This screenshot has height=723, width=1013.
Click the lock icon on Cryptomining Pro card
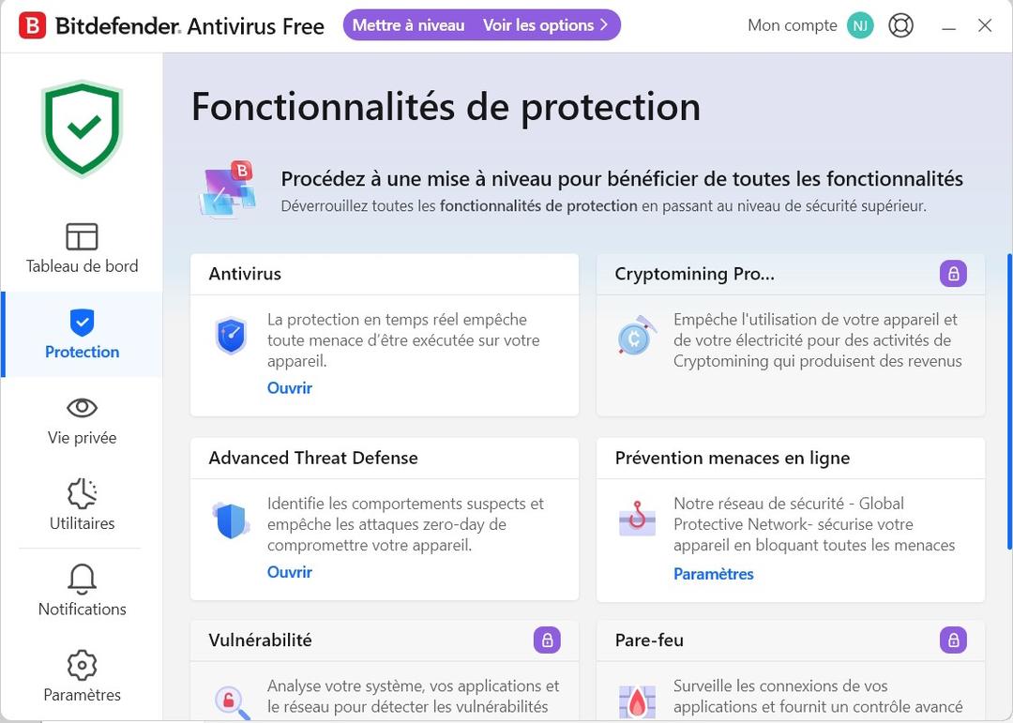pyautogui.click(x=953, y=274)
